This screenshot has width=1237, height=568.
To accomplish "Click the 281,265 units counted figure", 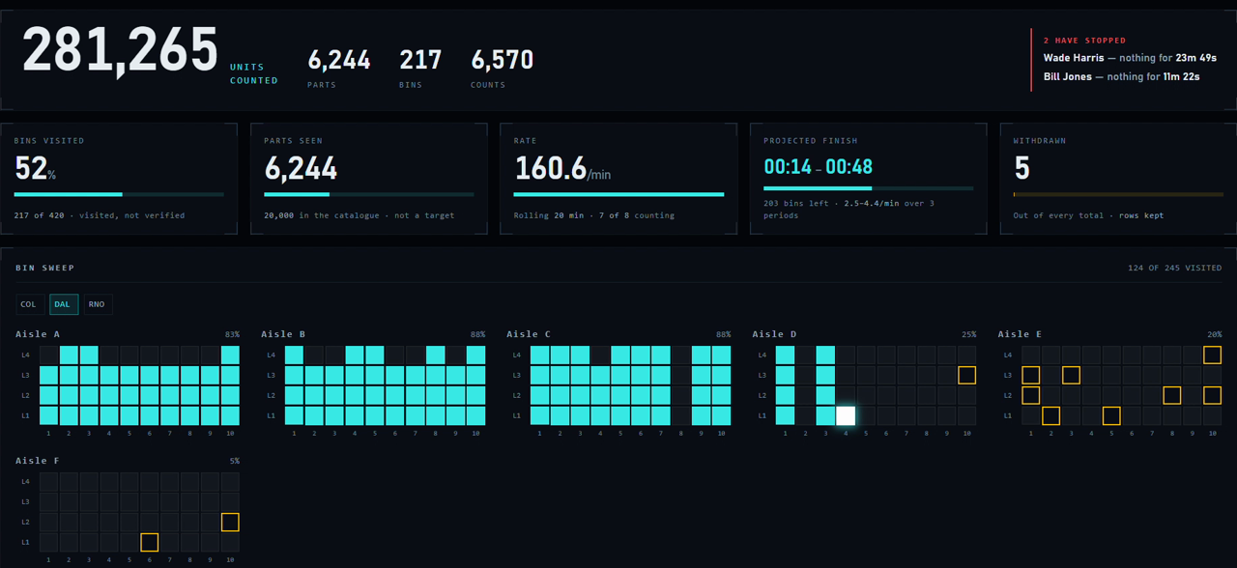I will tap(121, 50).
